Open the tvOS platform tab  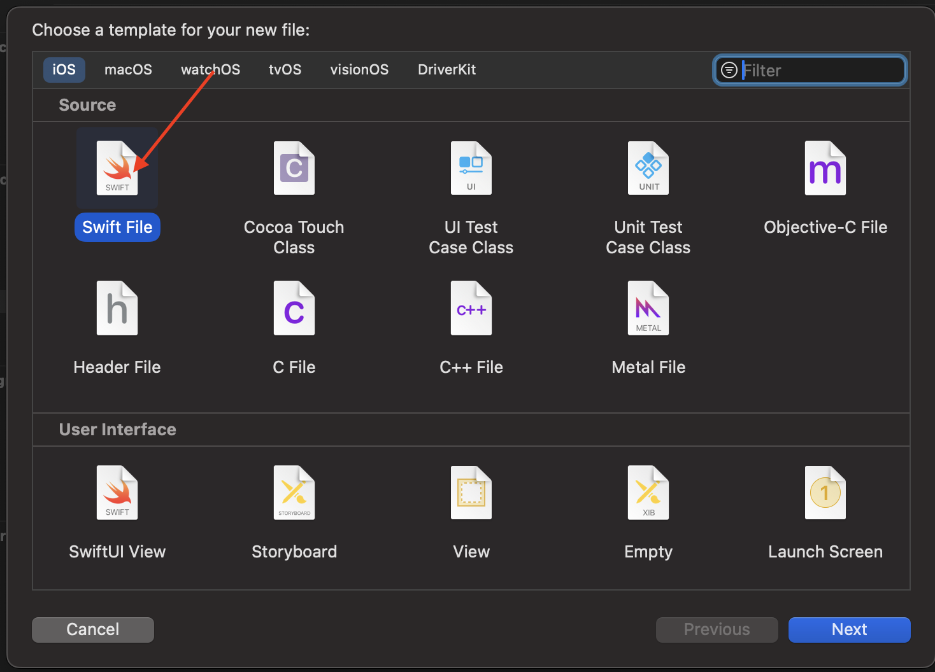pyautogui.click(x=285, y=69)
